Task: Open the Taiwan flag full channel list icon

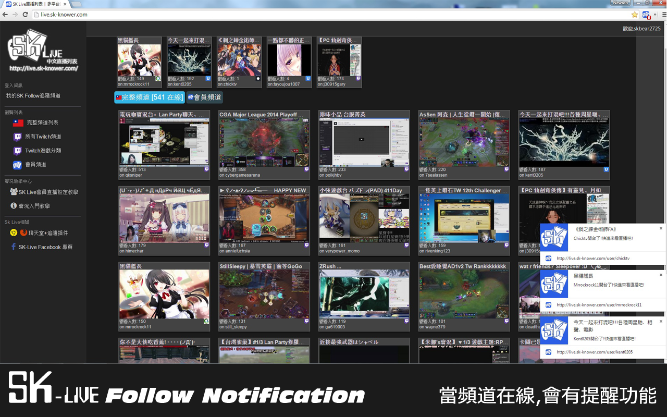Action: [x=18, y=123]
